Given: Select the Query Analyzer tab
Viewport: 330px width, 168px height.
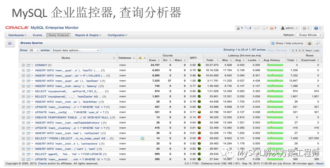Looking at the screenshot, I should click(58, 35).
